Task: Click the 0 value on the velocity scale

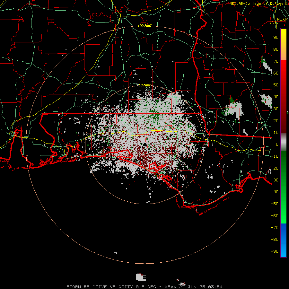Action: 277,144
